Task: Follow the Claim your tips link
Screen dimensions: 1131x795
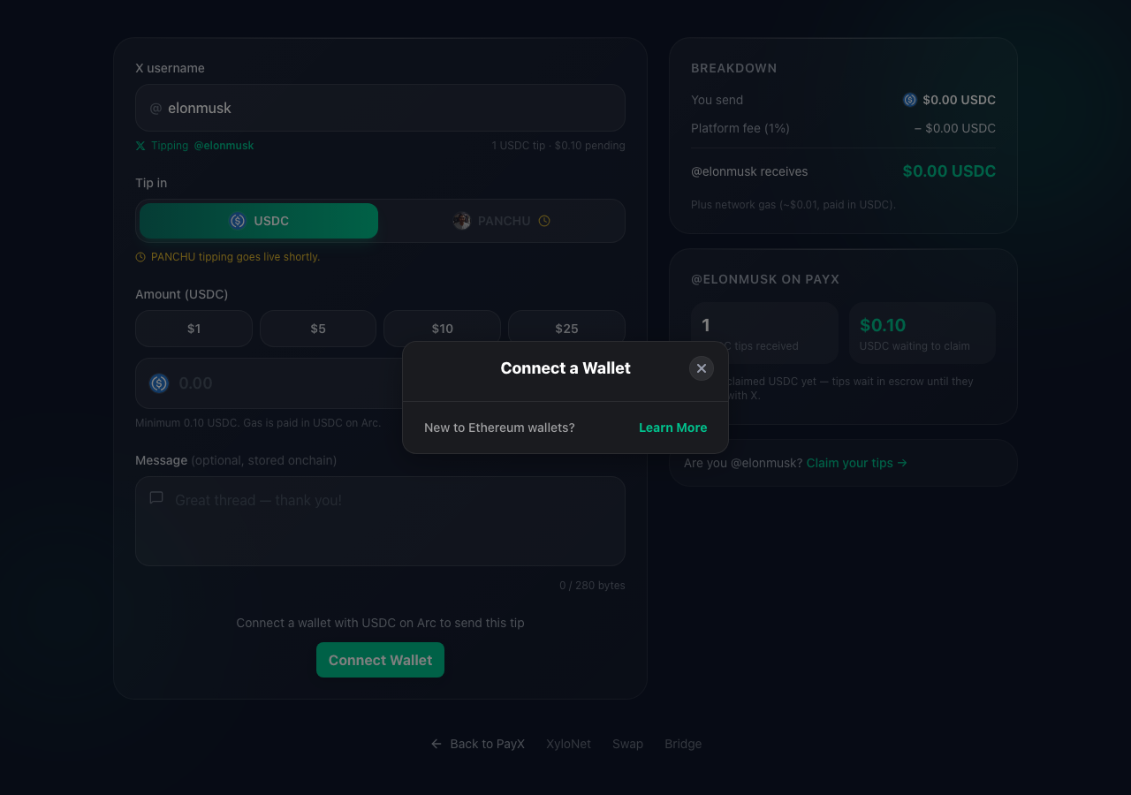Action: click(857, 463)
